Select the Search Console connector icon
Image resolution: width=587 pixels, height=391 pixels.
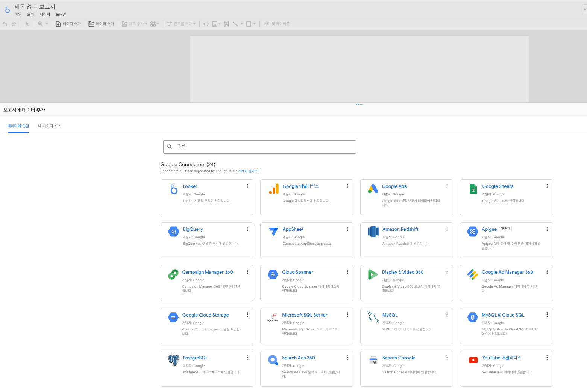pyautogui.click(x=373, y=360)
